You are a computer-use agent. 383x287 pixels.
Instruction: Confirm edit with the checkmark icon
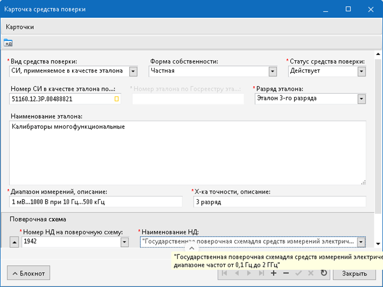(x=298, y=273)
